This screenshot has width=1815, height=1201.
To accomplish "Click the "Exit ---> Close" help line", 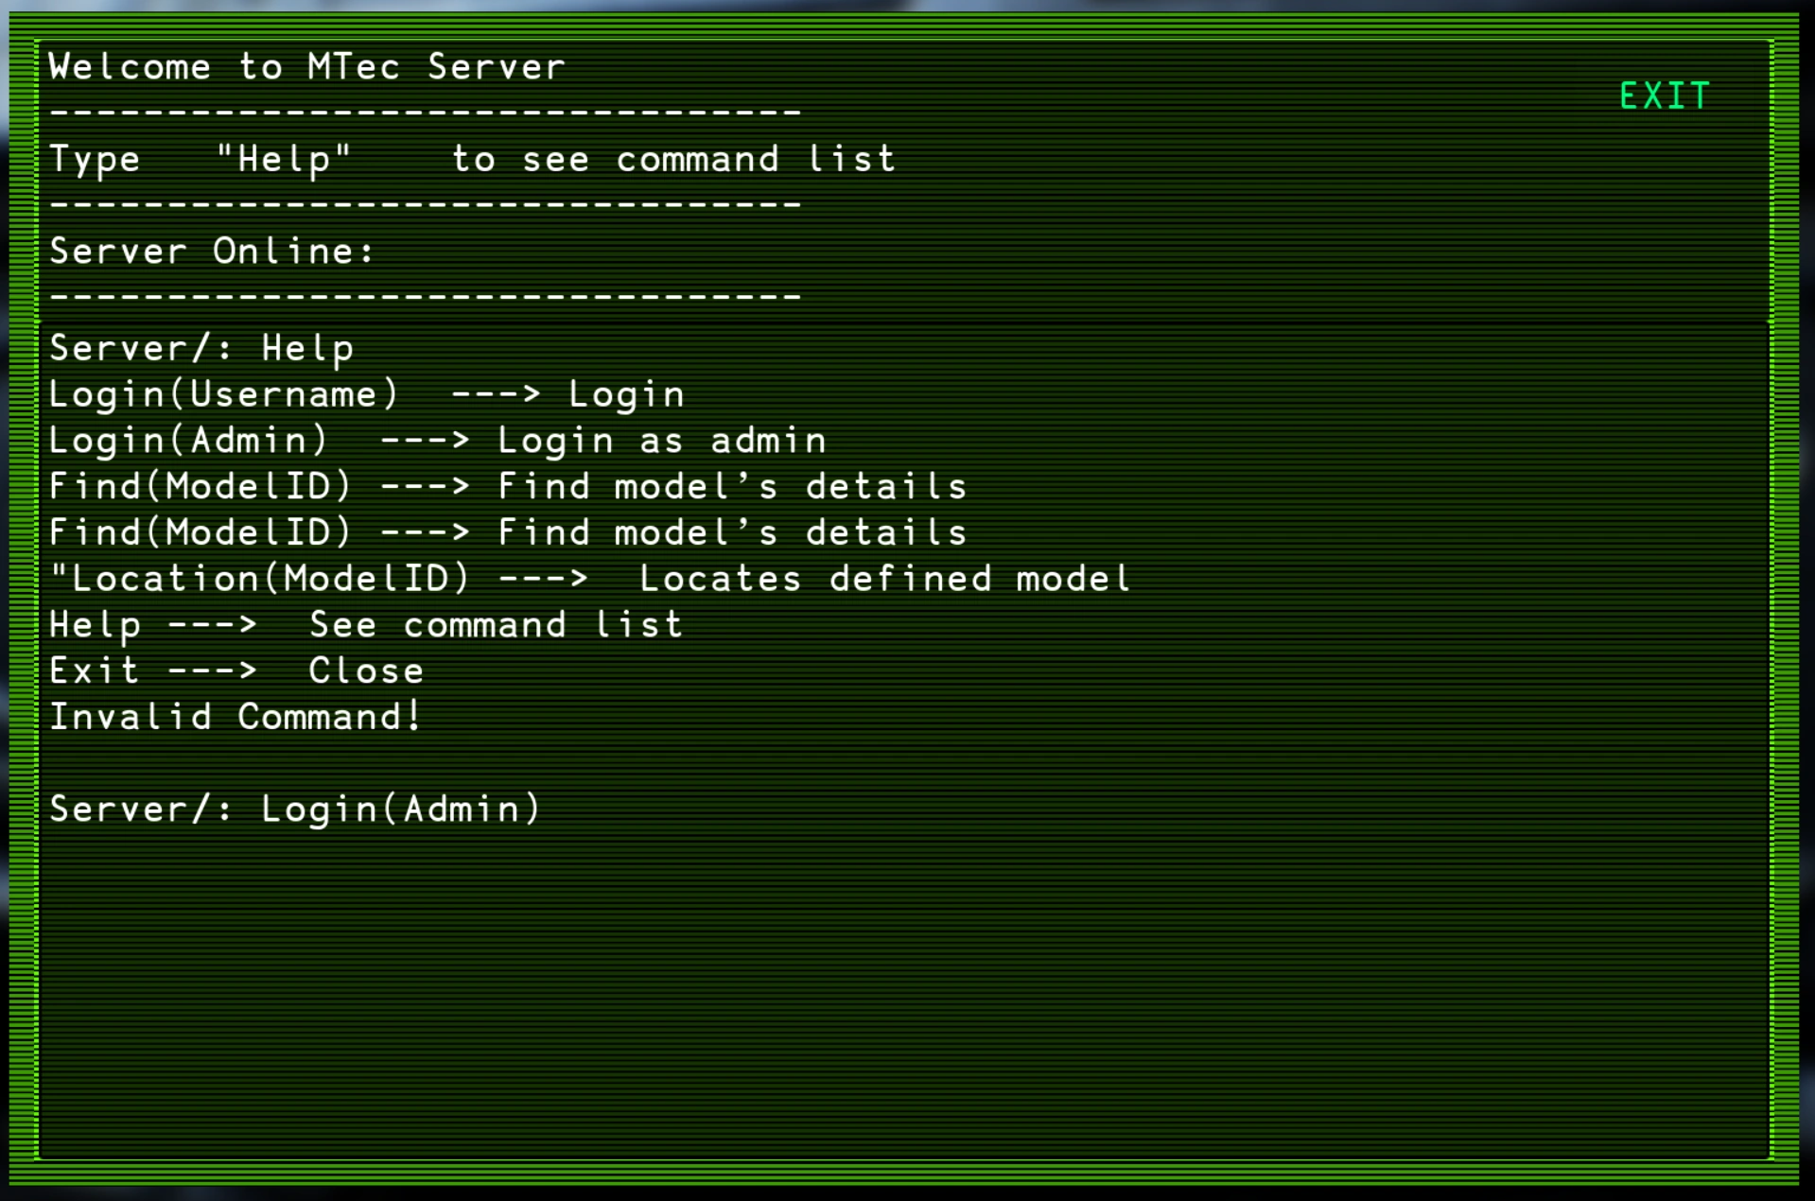I will tap(236, 671).
